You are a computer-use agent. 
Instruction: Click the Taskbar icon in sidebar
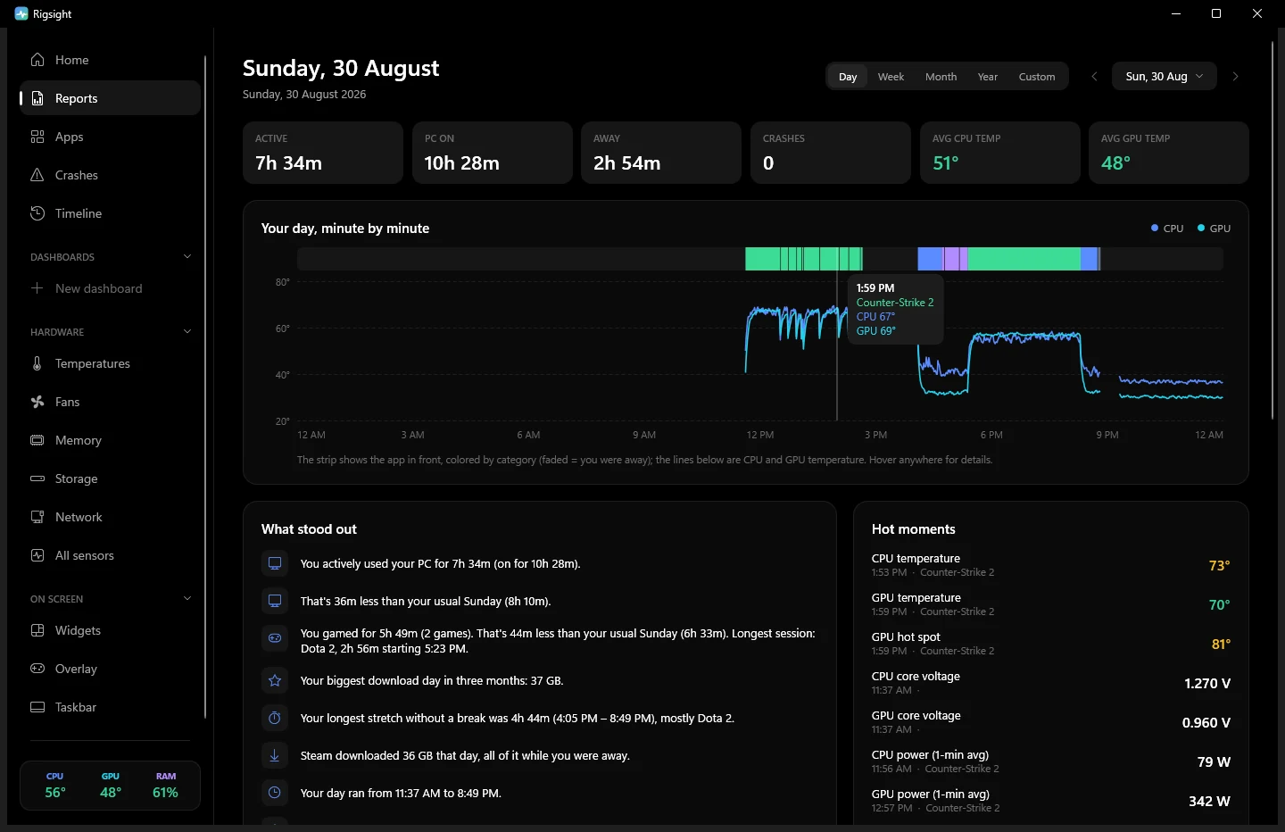pyautogui.click(x=37, y=707)
